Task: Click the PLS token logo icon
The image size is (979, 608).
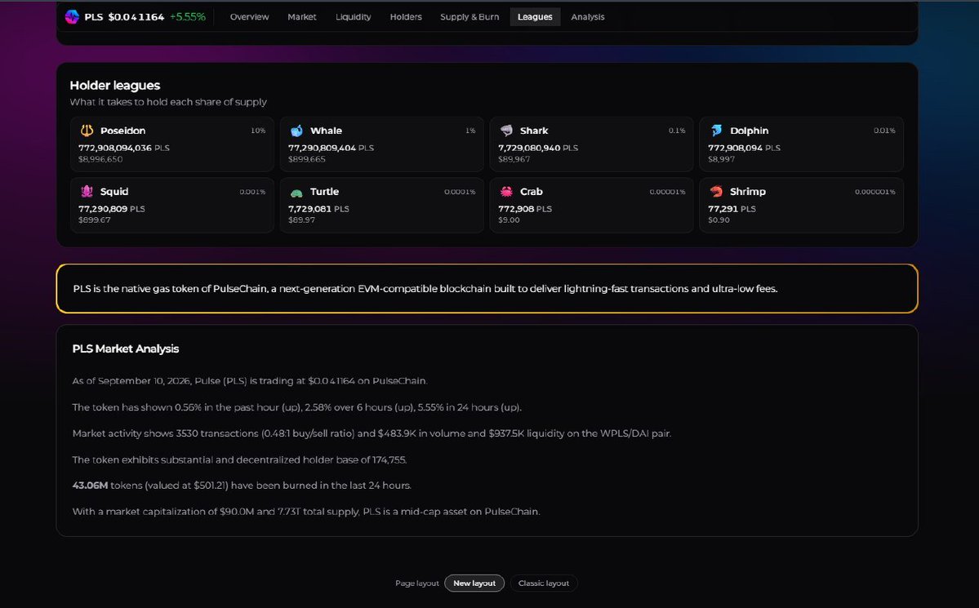Action: [72, 17]
